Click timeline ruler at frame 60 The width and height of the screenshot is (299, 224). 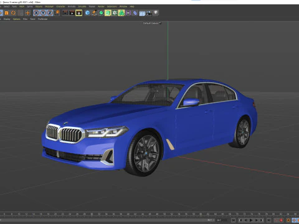[x=201, y=214]
